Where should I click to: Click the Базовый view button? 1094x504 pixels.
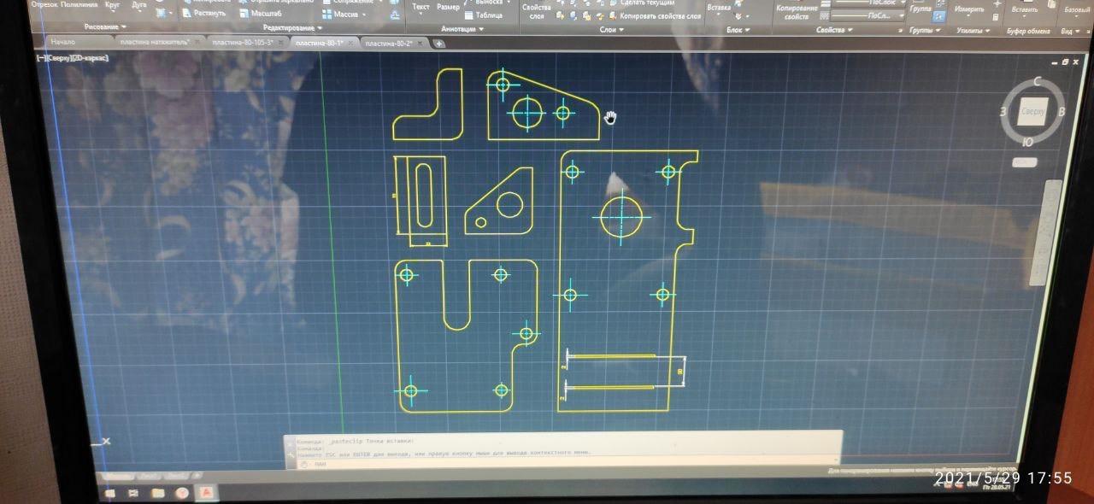[1076, 9]
